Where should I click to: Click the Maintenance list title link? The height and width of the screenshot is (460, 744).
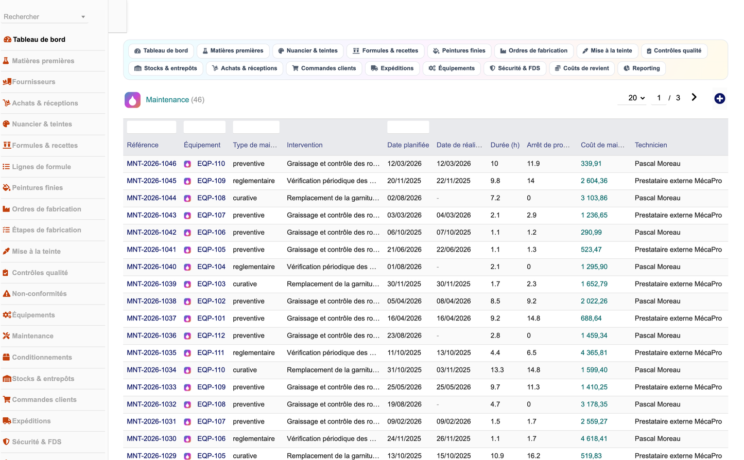(x=167, y=100)
